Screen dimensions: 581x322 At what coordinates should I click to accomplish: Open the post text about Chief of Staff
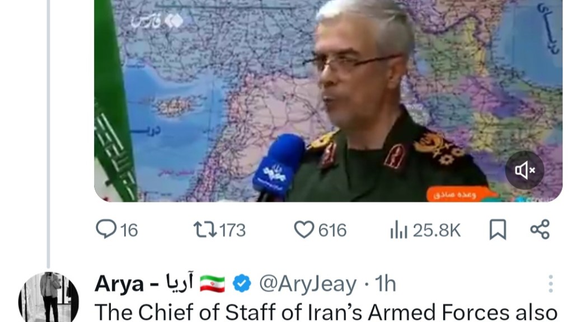326,312
